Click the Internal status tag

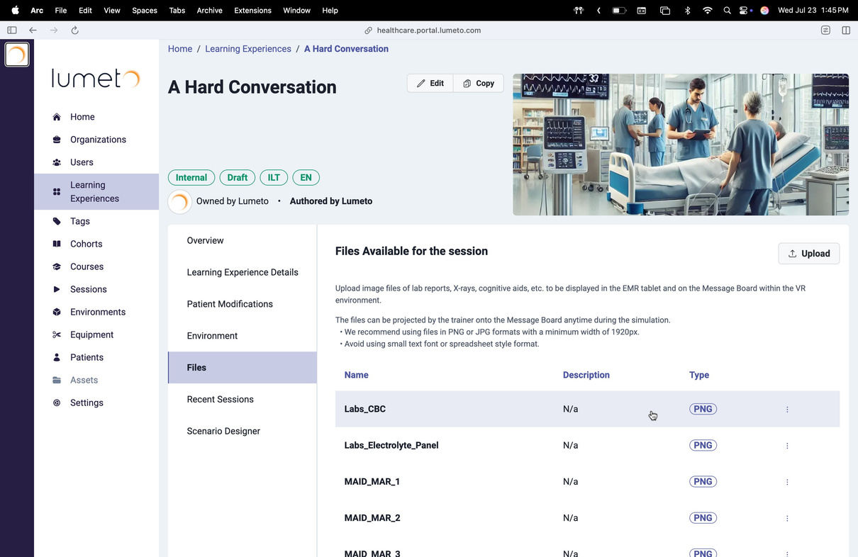tap(191, 178)
